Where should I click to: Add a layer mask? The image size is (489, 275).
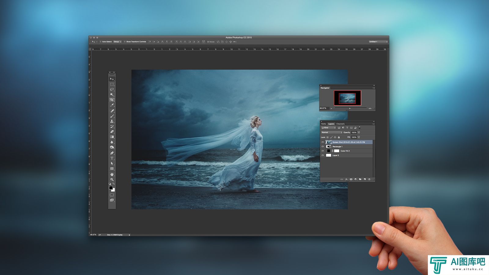[x=351, y=179]
